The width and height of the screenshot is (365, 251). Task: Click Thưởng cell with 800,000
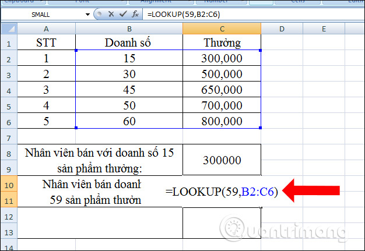222,121
